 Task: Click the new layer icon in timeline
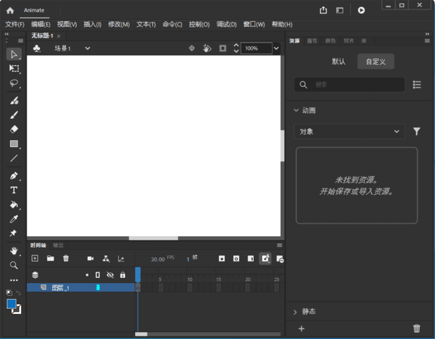[x=35, y=259]
